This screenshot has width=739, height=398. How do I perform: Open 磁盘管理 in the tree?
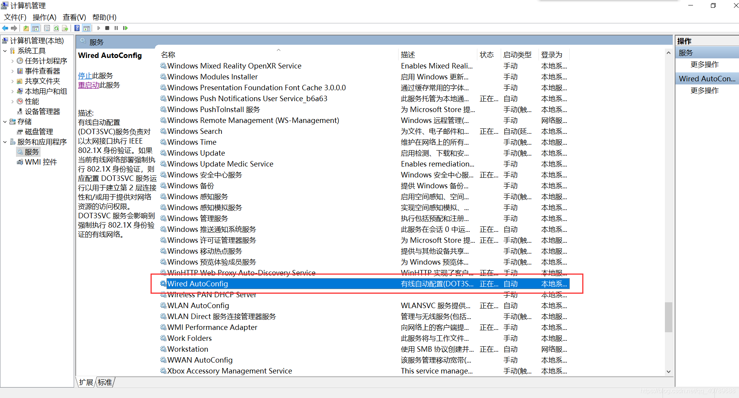pyautogui.click(x=39, y=131)
